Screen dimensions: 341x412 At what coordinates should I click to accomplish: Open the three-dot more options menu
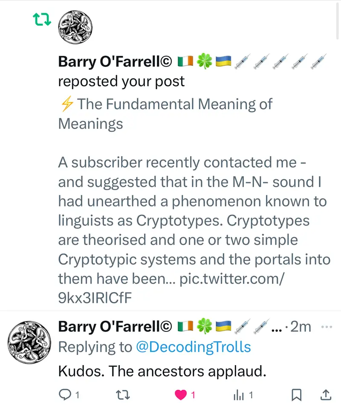(326, 327)
